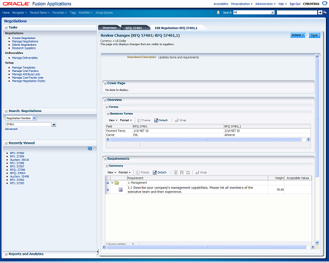The width and height of the screenshot is (329, 263).
Task: Open the Administration menu
Action: 265,4
